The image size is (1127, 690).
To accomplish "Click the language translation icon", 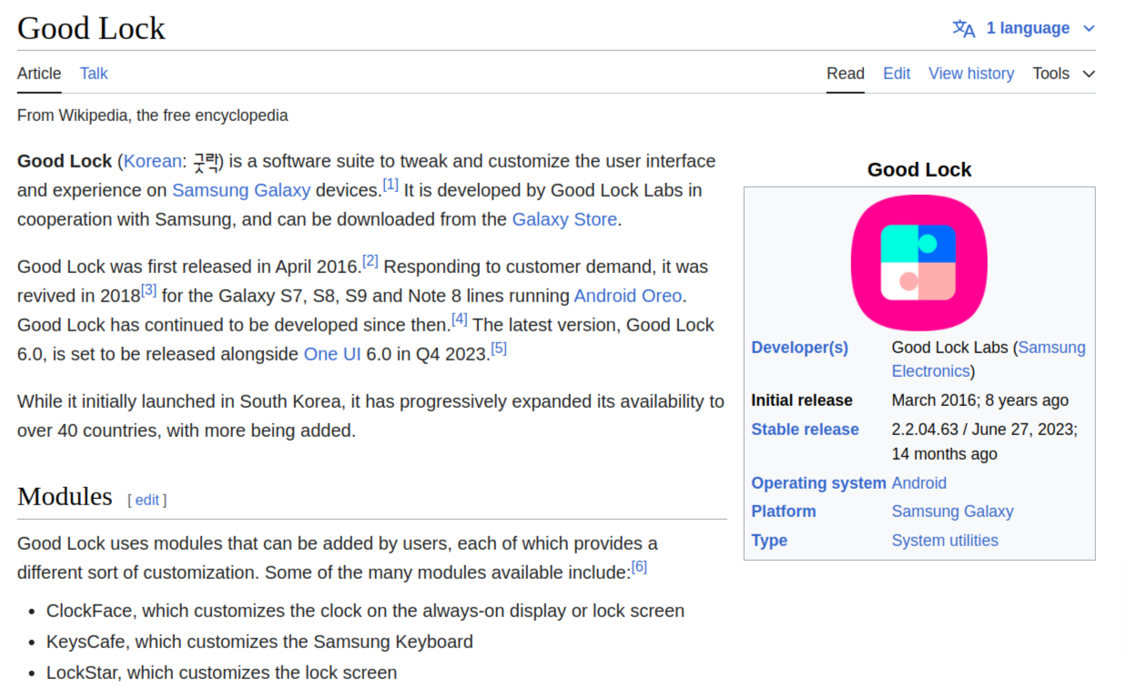I will click(964, 28).
